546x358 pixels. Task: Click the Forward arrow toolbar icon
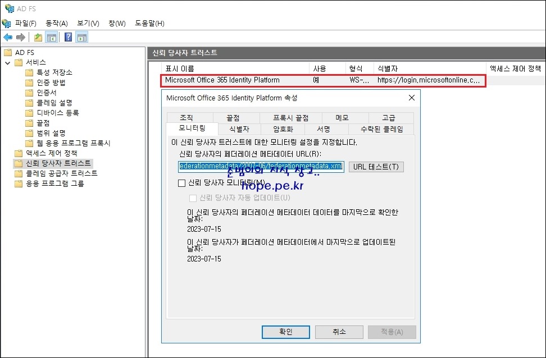(21, 37)
